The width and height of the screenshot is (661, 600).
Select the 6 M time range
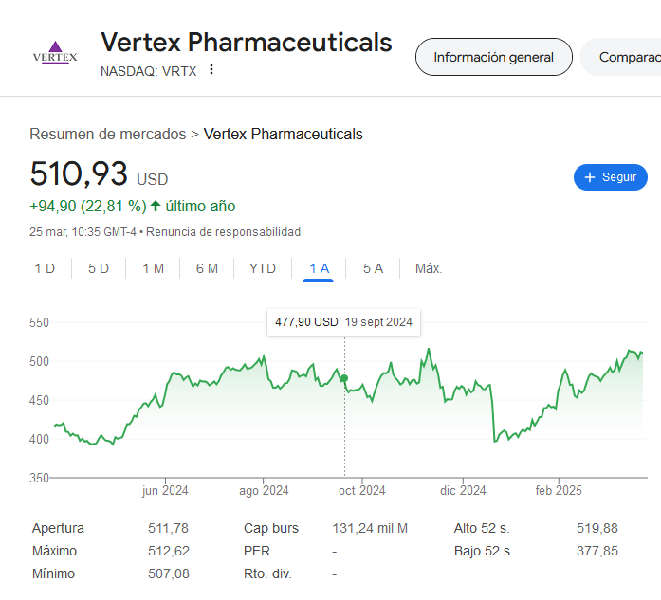(207, 268)
